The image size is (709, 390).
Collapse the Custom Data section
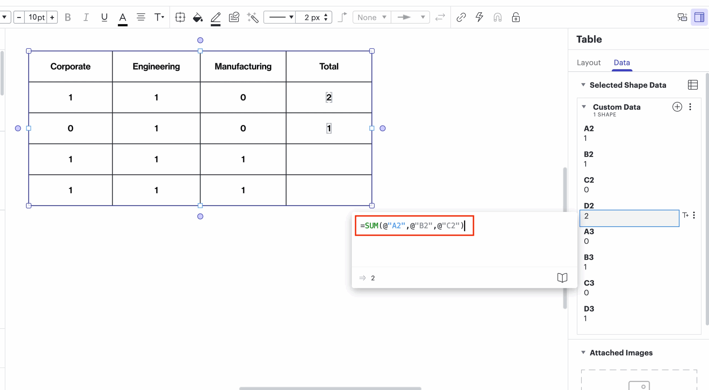point(584,107)
